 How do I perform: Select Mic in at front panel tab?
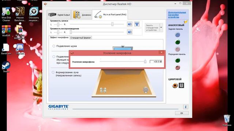[x=110, y=15]
